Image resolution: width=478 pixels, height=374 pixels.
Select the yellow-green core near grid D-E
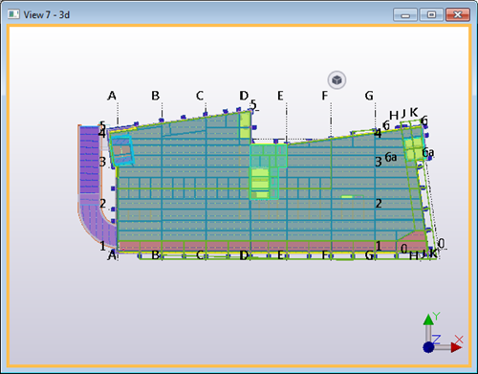[x=260, y=184]
